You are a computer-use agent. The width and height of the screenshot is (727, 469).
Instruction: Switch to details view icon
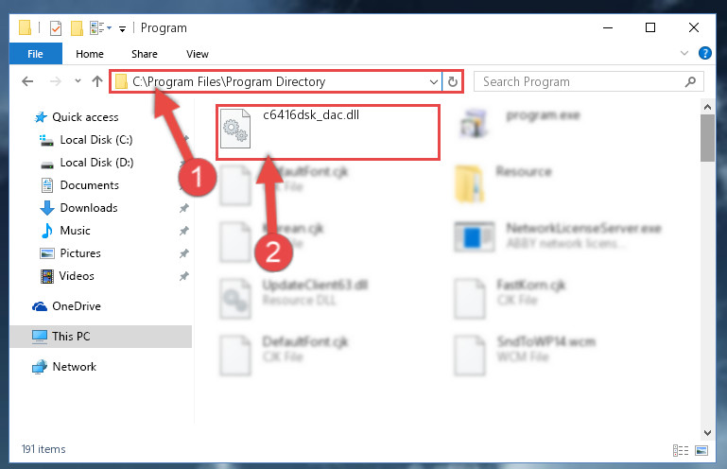pyautogui.click(x=680, y=450)
